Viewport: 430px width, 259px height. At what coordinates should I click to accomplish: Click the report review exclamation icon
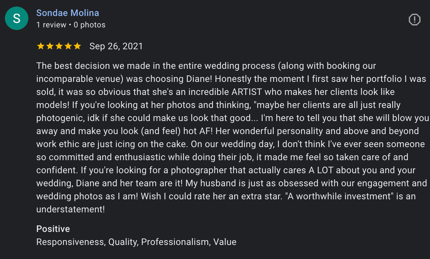coord(414,20)
